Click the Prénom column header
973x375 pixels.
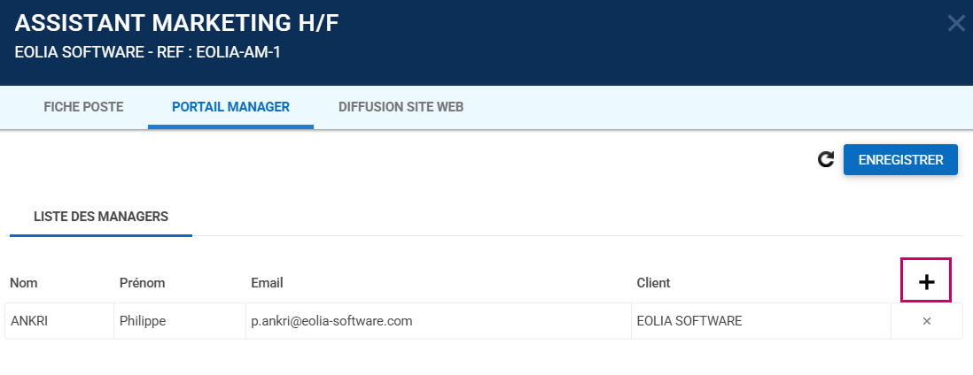[x=143, y=283]
